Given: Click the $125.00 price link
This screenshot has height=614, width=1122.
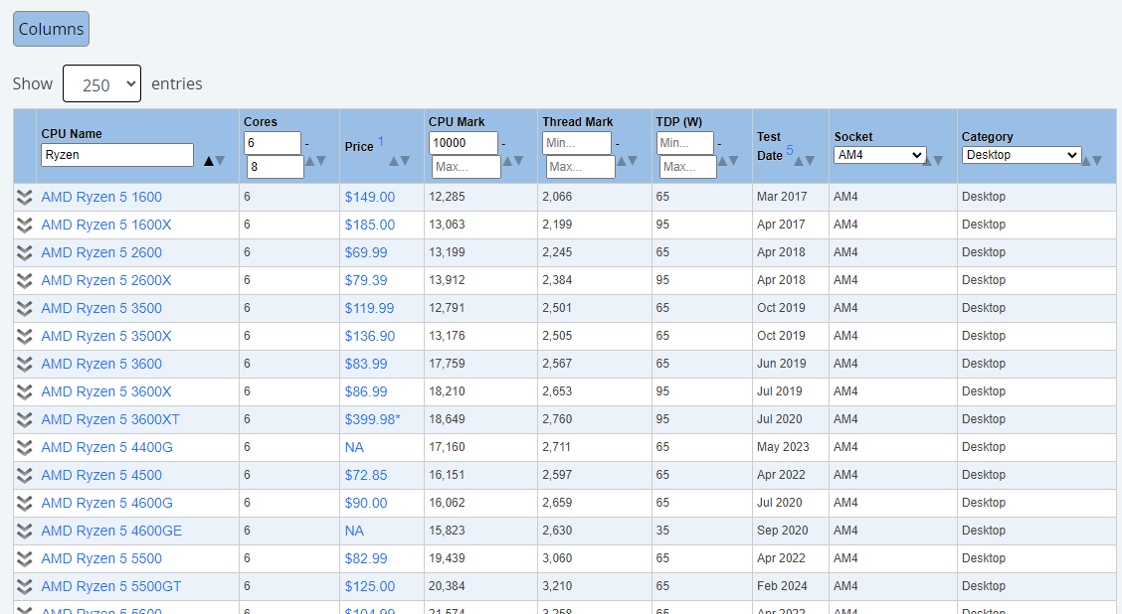Looking at the screenshot, I should point(370,587).
